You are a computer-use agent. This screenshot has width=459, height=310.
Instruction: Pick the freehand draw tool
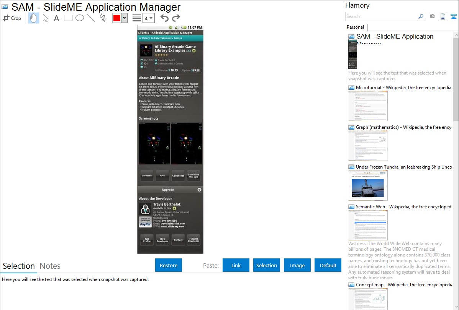103,18
